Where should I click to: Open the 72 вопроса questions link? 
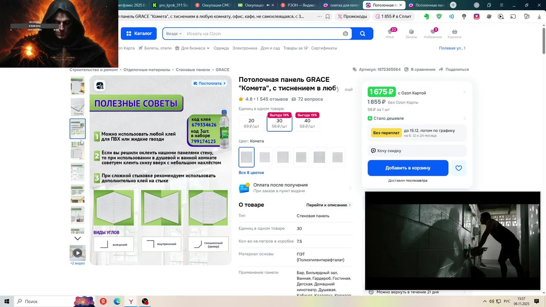coord(307,99)
